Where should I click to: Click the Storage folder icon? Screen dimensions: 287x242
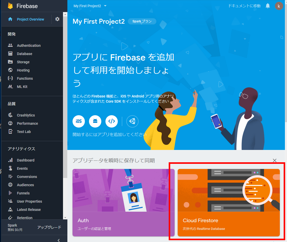(10, 62)
